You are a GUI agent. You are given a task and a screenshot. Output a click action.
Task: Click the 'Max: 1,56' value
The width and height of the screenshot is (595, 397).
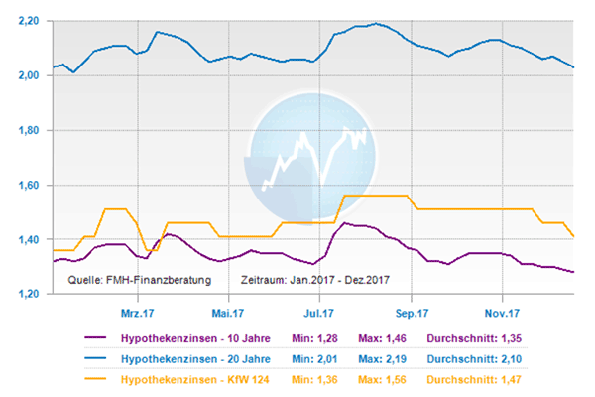pyautogui.click(x=382, y=379)
